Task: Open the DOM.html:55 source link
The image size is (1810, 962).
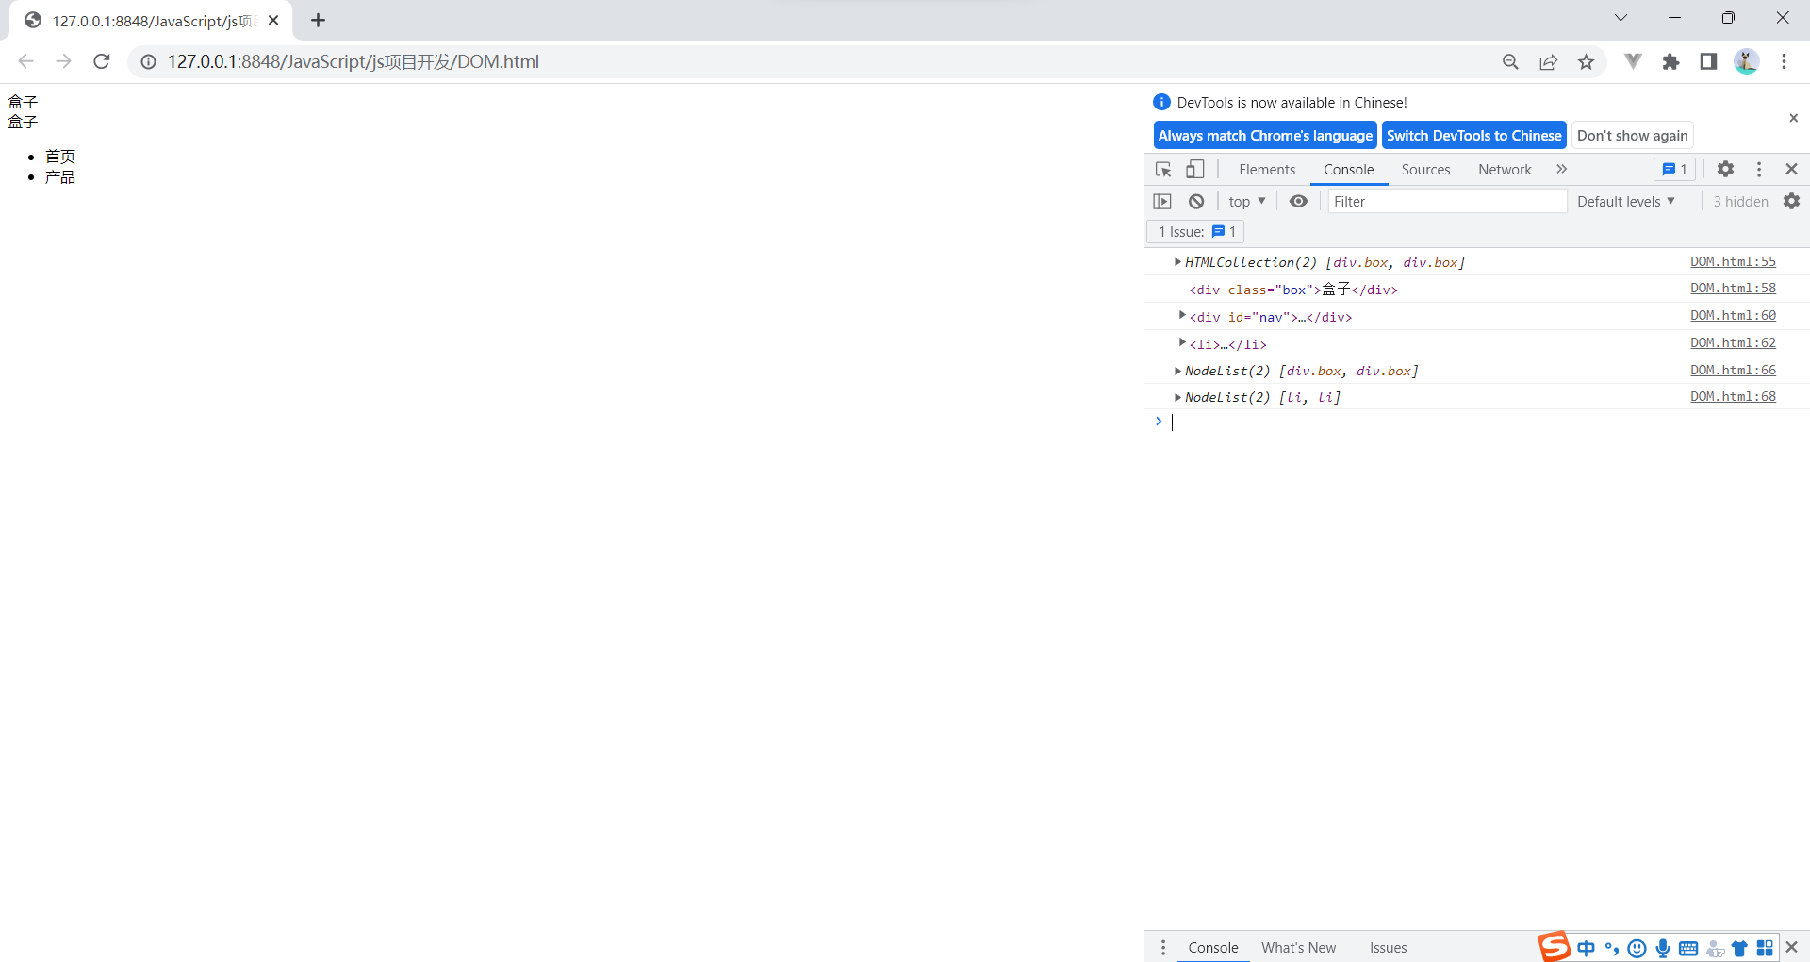Action: (1733, 261)
